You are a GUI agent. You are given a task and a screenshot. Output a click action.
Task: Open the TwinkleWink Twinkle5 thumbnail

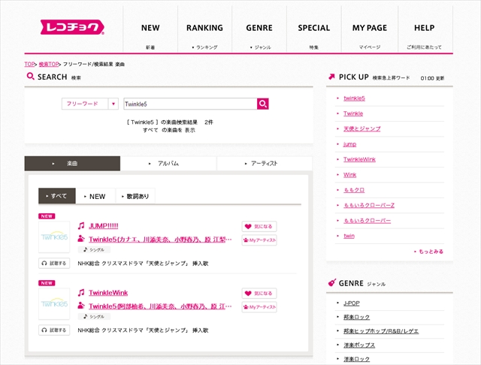tap(54, 303)
